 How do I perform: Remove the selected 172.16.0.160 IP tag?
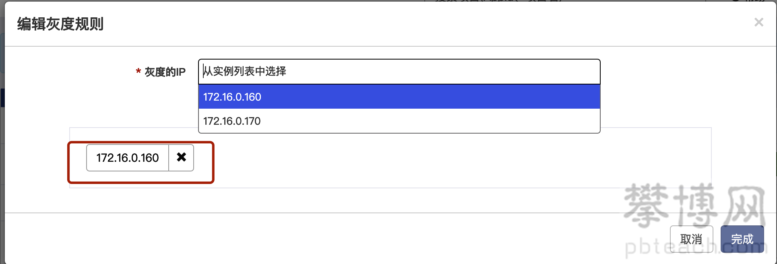tap(181, 157)
